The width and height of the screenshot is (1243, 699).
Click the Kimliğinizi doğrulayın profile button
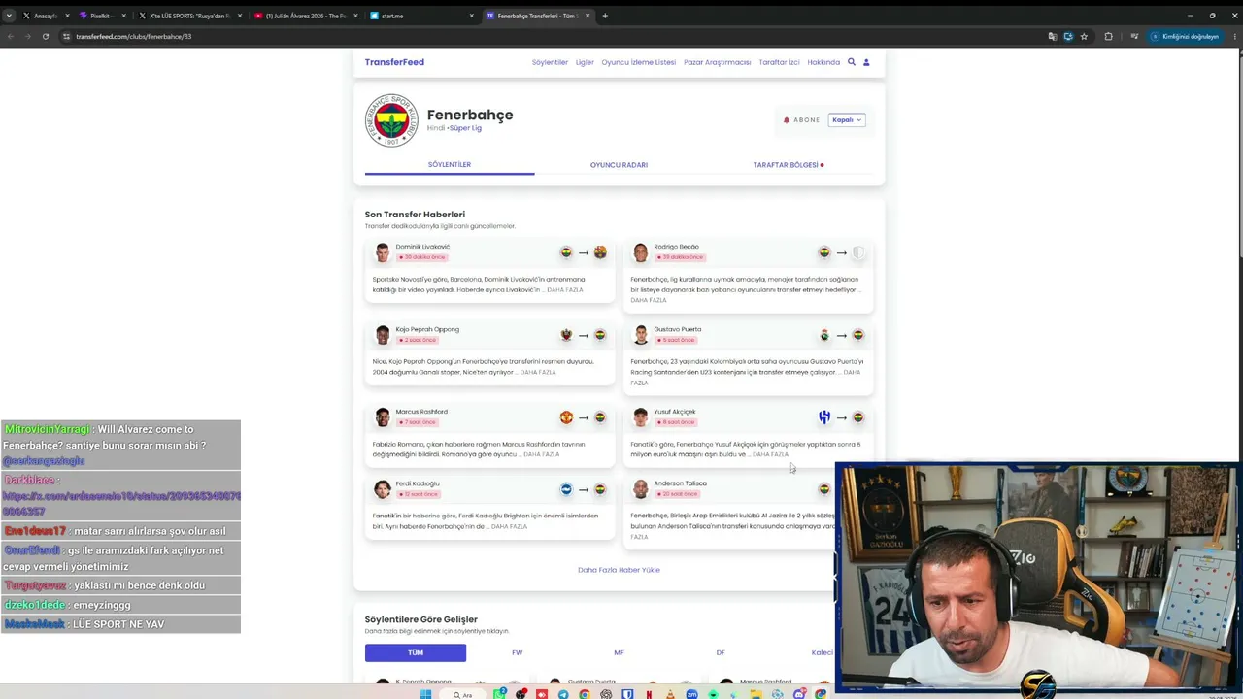(1184, 36)
